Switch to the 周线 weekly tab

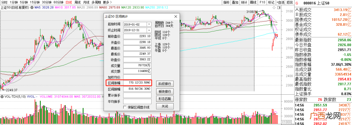pos(78,3)
